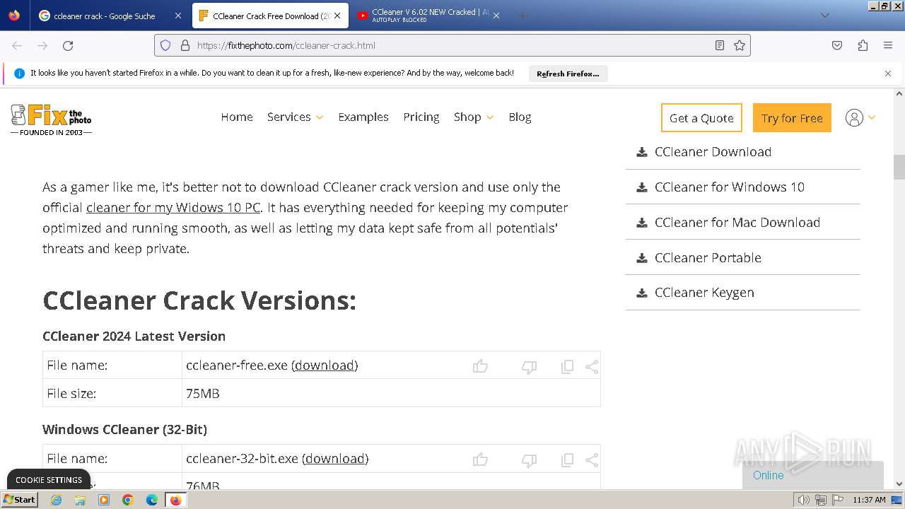
Task: Bookmark page with the star icon
Action: pos(740,45)
